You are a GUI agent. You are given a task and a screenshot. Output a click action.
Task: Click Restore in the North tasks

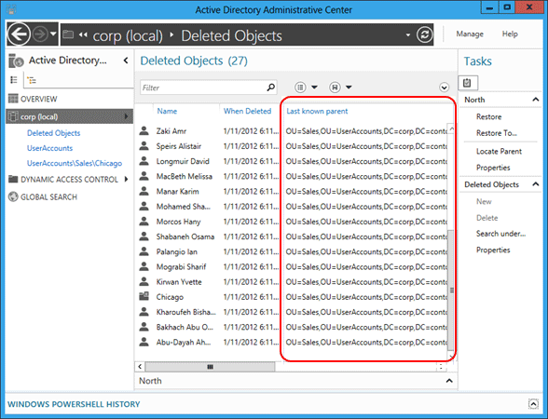488,116
